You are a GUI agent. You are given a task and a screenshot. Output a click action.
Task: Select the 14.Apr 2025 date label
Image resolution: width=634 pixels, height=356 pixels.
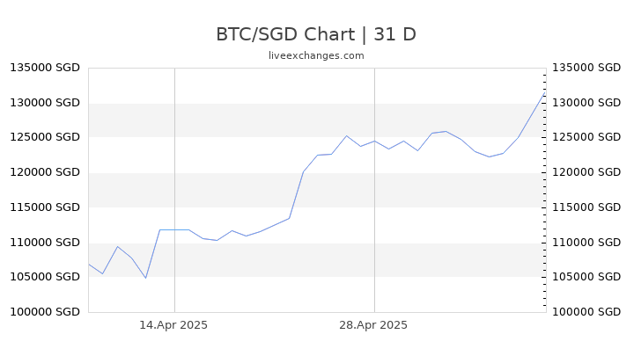pyautogui.click(x=173, y=325)
